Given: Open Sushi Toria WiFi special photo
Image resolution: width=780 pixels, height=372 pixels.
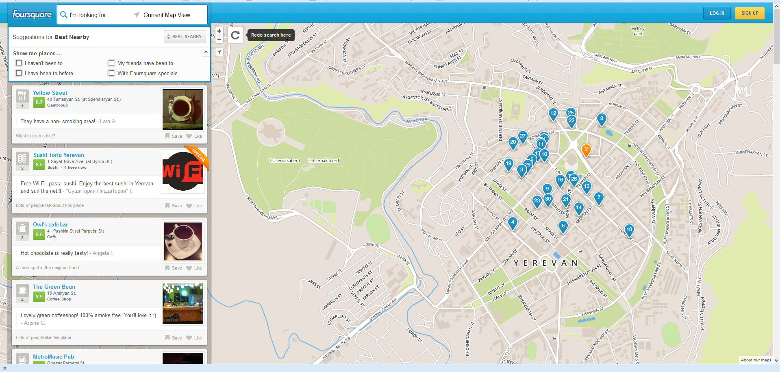Looking at the screenshot, I should point(183,172).
